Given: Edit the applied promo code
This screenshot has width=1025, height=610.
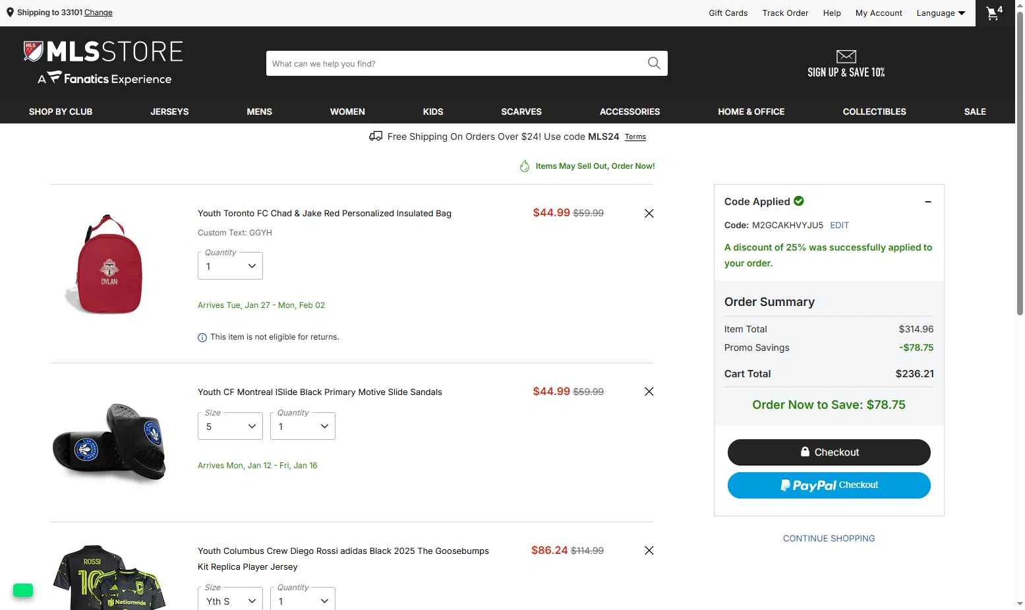Looking at the screenshot, I should (839, 226).
